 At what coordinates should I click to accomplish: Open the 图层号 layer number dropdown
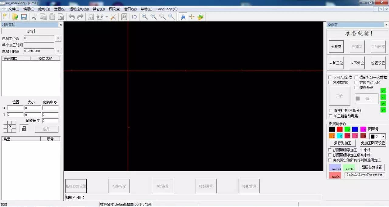click(x=383, y=136)
